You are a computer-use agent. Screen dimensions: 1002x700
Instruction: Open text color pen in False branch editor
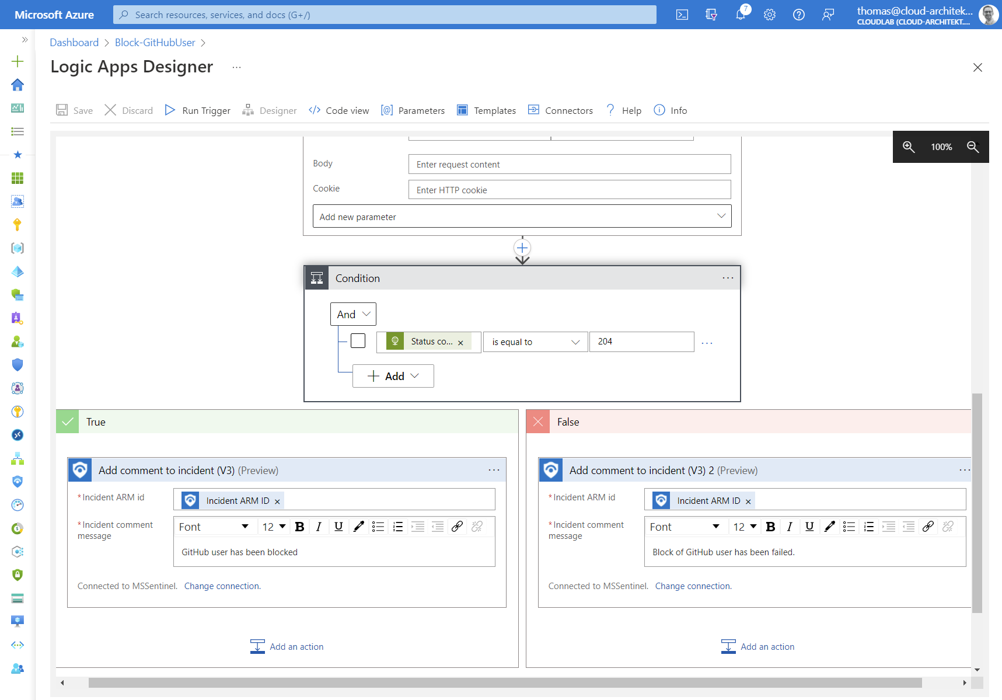coord(829,527)
